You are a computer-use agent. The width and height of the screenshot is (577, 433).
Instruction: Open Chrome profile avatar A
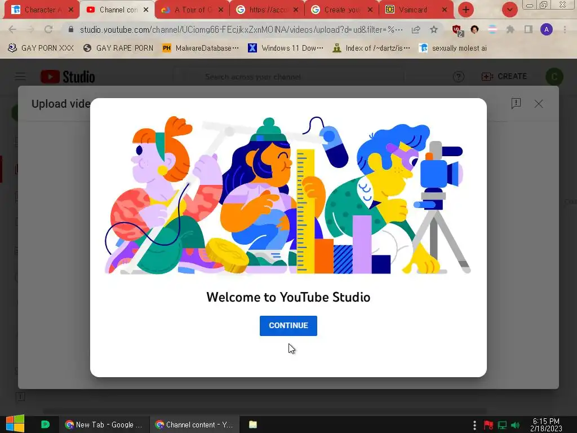pyautogui.click(x=547, y=29)
